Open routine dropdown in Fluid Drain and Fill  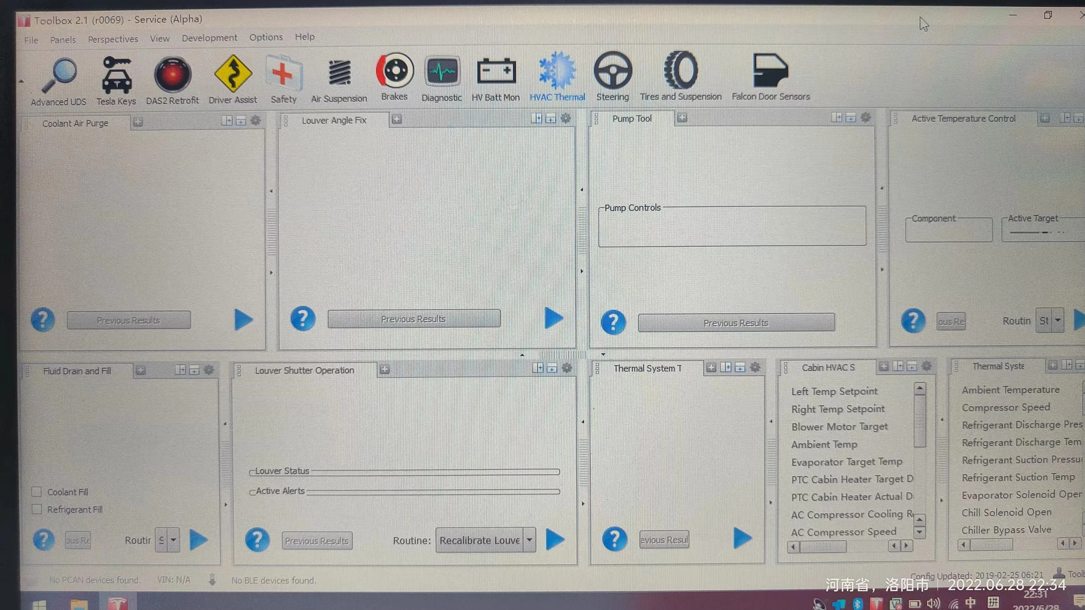tap(173, 540)
